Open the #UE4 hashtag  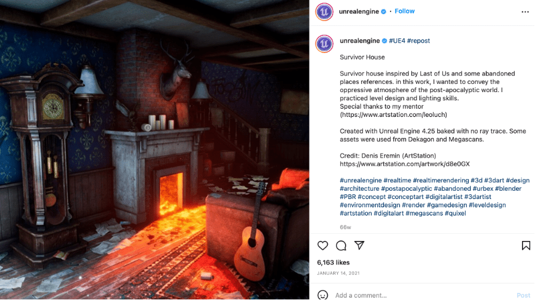(x=397, y=41)
